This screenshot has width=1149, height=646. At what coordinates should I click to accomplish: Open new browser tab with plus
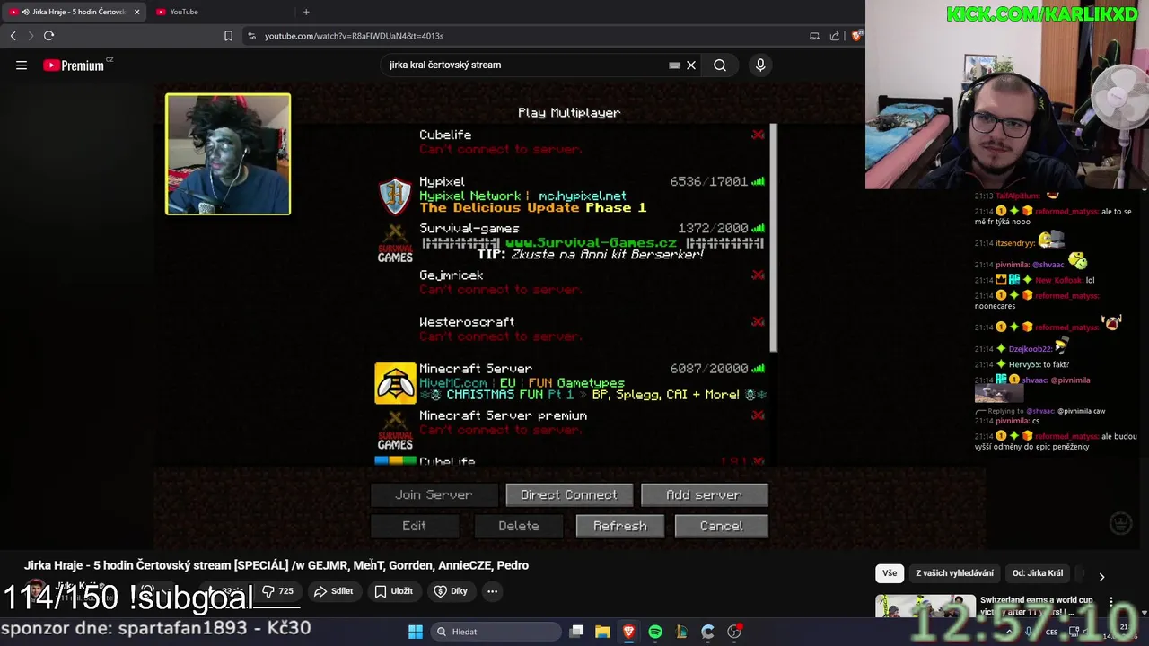[306, 12]
